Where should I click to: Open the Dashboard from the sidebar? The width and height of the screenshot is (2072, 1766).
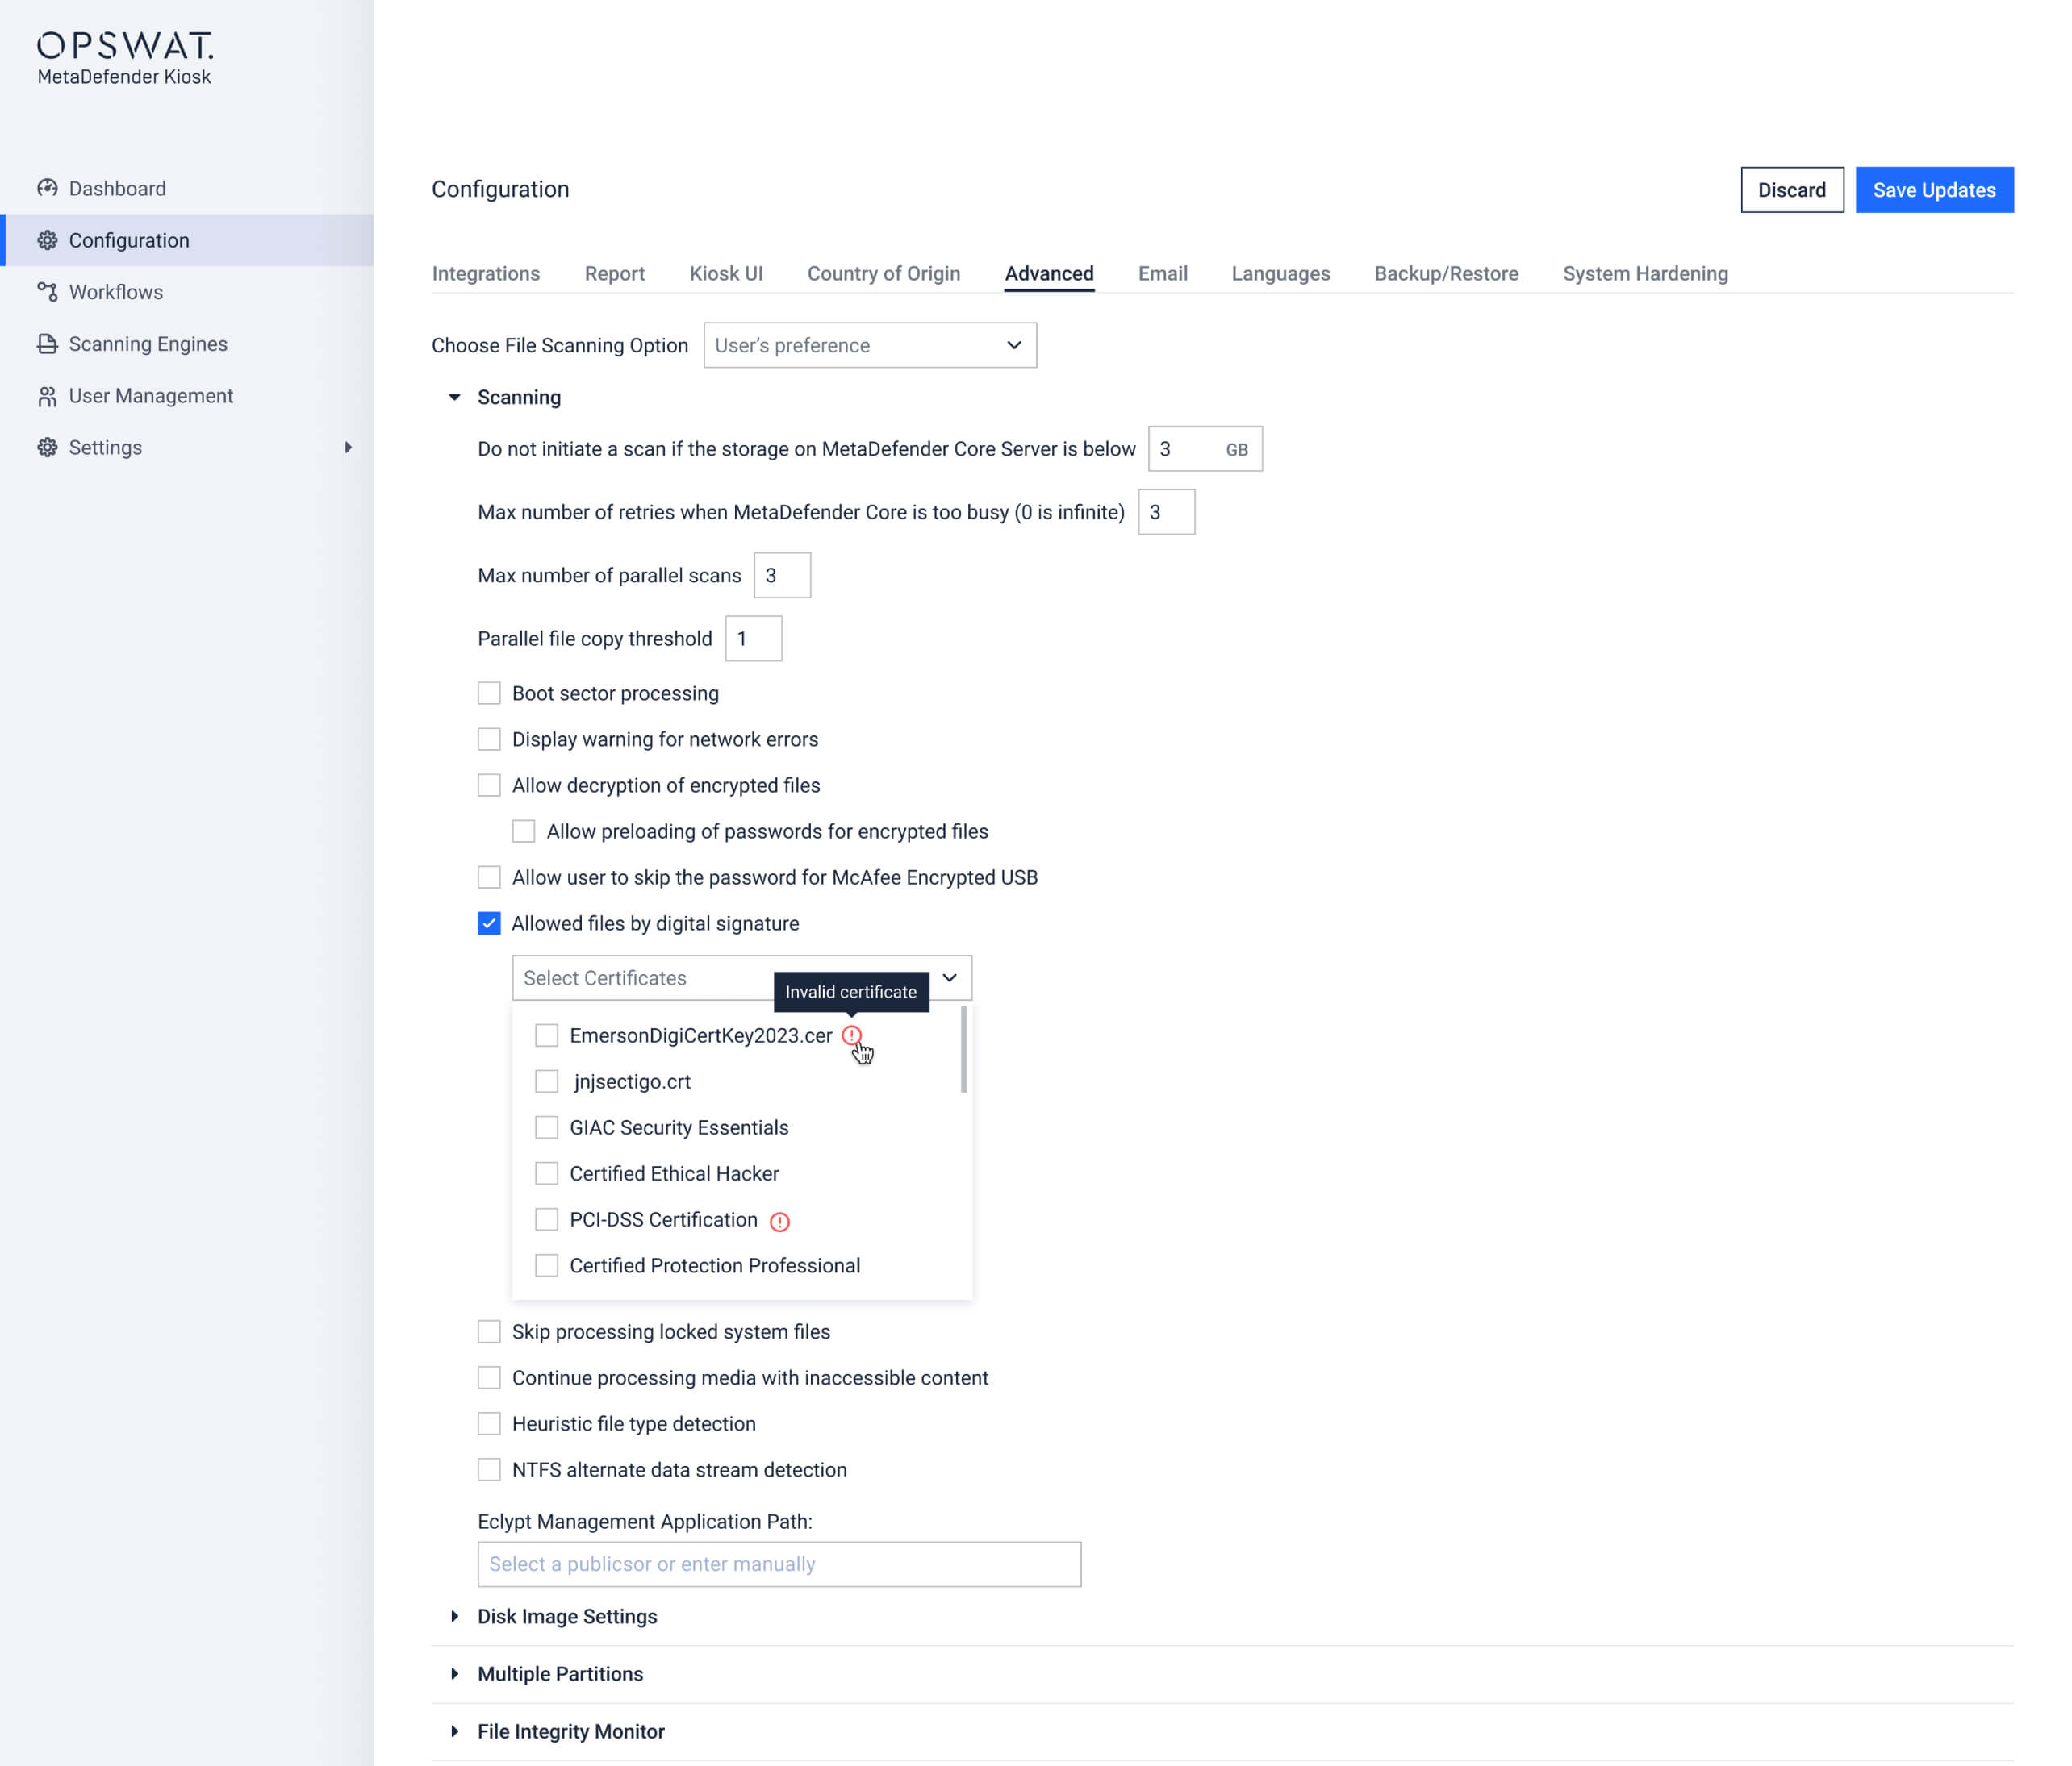[x=116, y=188]
